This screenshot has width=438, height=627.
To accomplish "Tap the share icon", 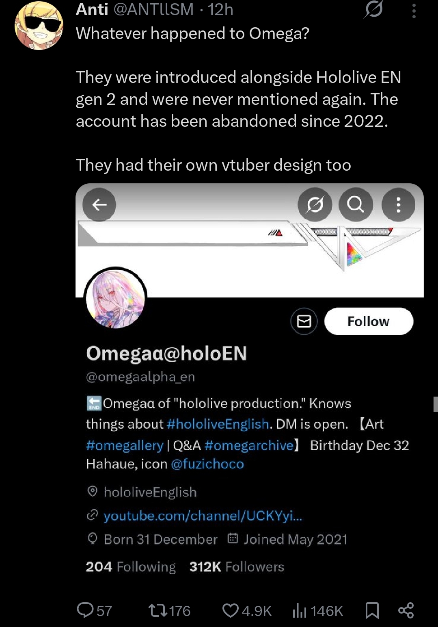I will (x=406, y=610).
